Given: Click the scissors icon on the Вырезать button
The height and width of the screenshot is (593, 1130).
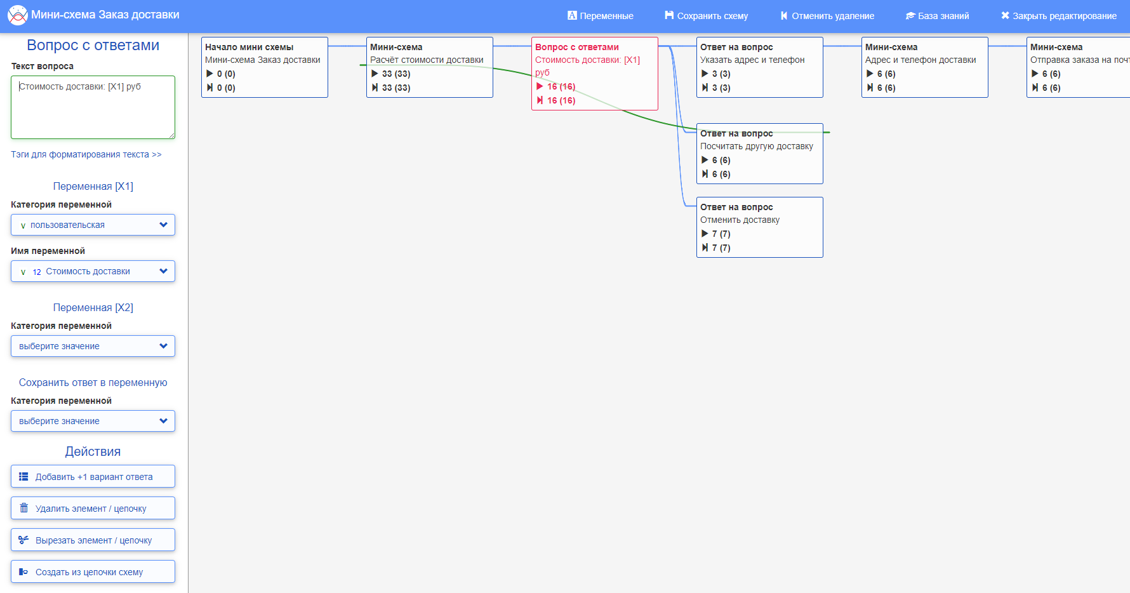Looking at the screenshot, I should click(23, 540).
